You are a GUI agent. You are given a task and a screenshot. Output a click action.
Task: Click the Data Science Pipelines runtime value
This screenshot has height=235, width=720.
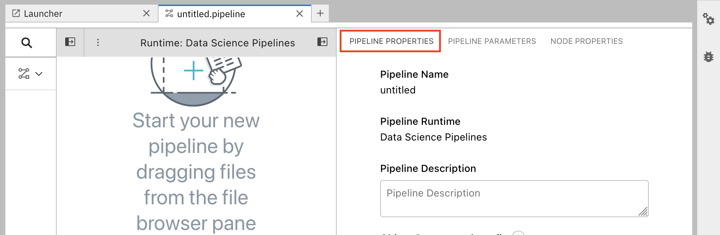point(433,137)
